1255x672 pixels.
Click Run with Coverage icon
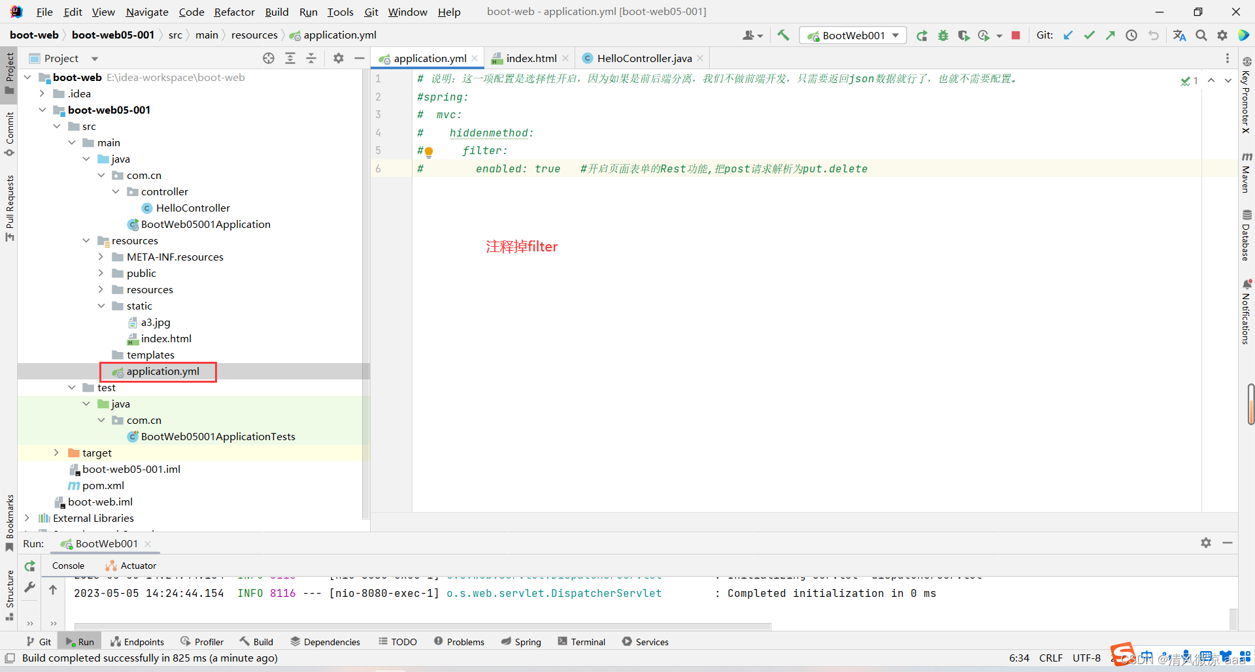pyautogui.click(x=963, y=35)
